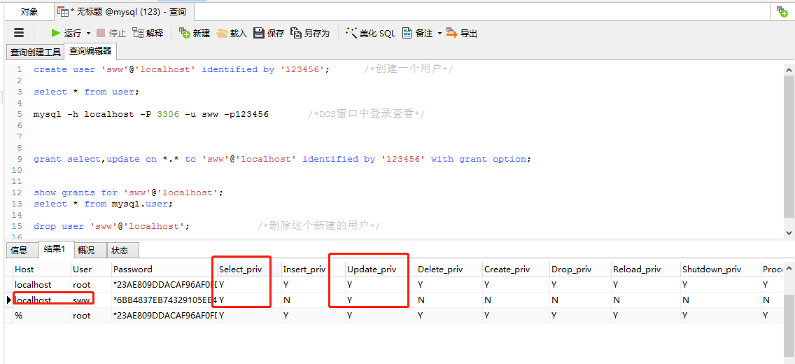
Task: Click the drop user statement line
Action: coord(111,226)
